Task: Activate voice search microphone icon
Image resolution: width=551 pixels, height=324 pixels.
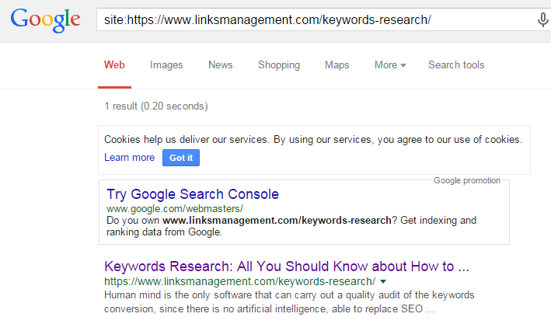Action: pyautogui.click(x=542, y=19)
